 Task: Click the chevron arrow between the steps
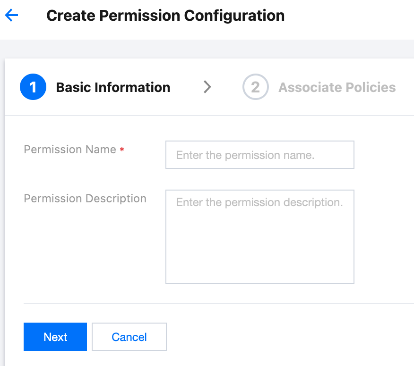point(207,87)
